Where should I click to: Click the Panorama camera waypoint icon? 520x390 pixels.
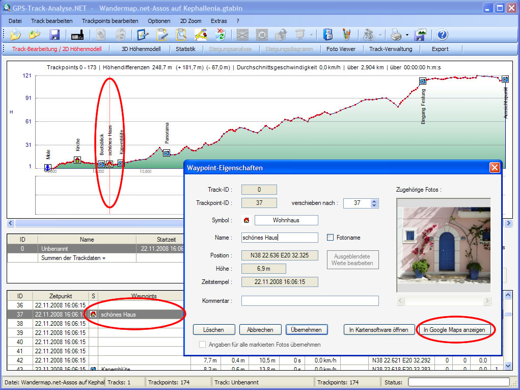(x=167, y=152)
